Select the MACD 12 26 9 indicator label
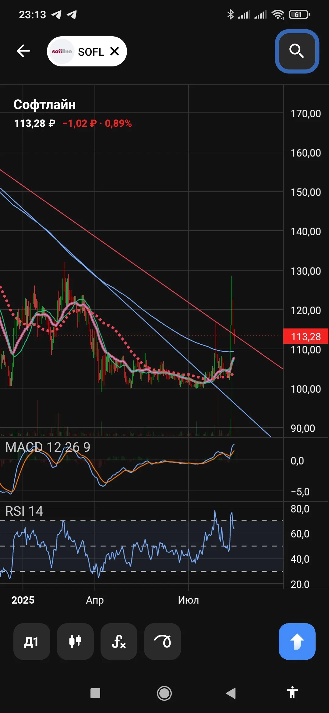The image size is (329, 713). pos(48,447)
